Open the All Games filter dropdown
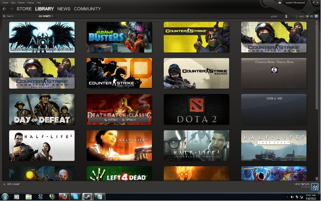 46,16
